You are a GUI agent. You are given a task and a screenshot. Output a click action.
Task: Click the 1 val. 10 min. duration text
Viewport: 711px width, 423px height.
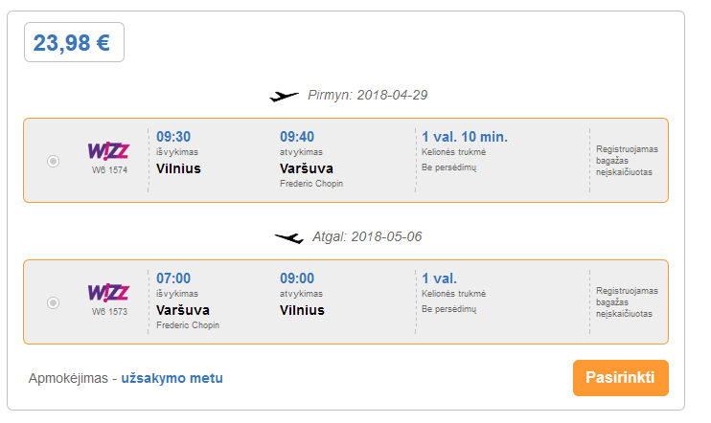pyautogui.click(x=465, y=137)
